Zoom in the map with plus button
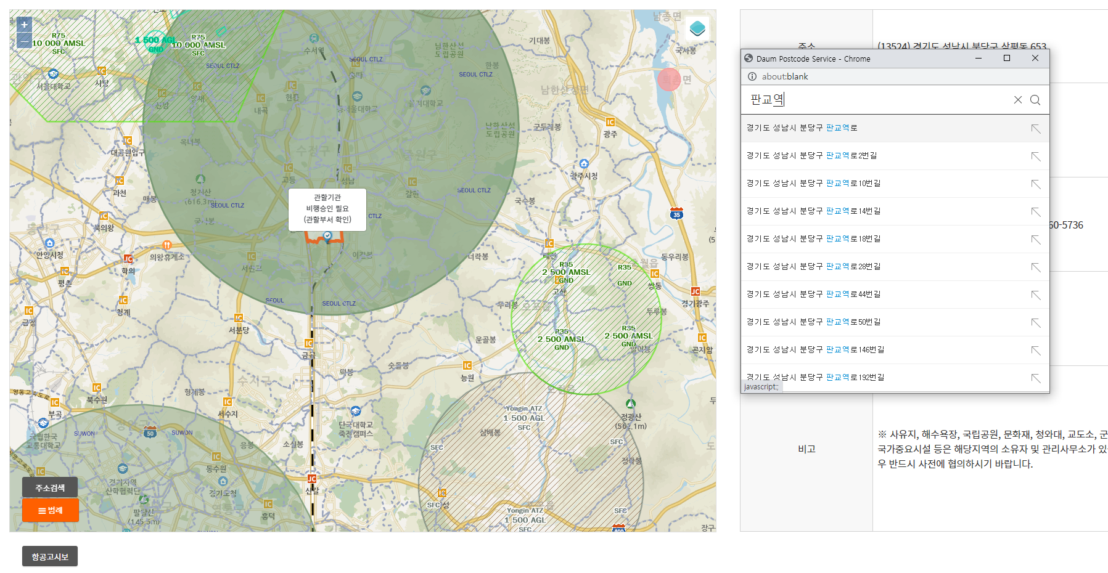Screen dimensions: 1108x573 [x=24, y=25]
